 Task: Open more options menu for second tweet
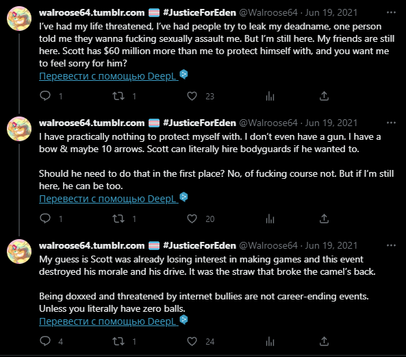(391, 123)
